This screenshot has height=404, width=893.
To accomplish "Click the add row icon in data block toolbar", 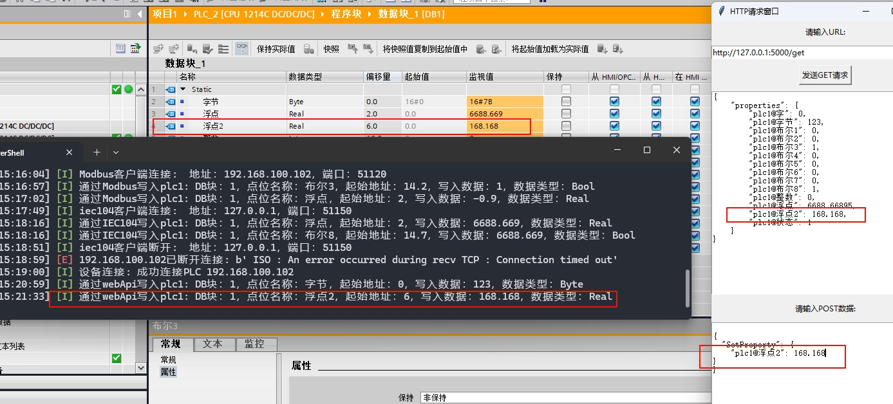I will click(174, 49).
